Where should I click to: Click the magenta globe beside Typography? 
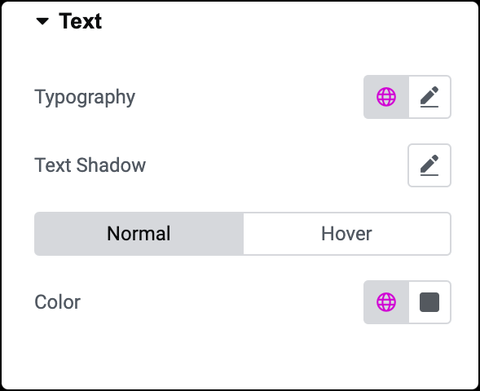(386, 97)
